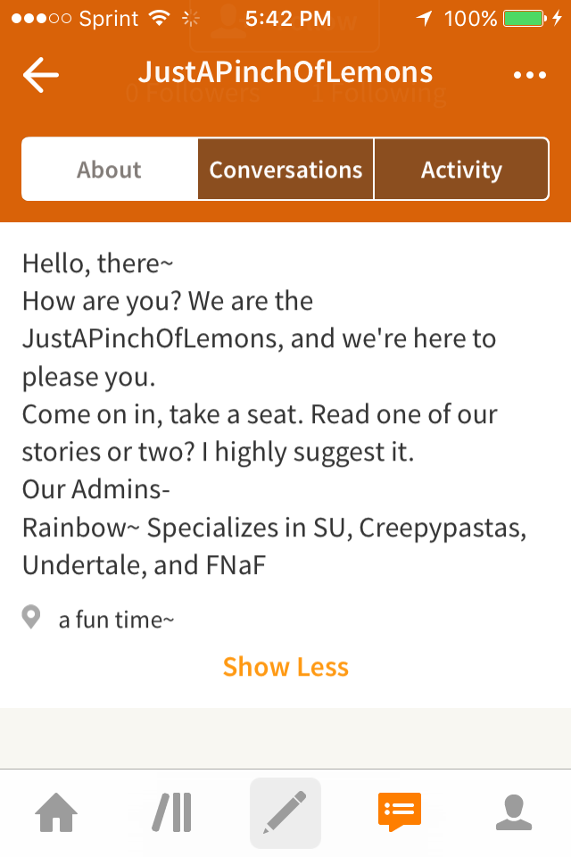This screenshot has width=571, height=857.
Task: Tap the location services arrow icon
Action: pos(425,19)
